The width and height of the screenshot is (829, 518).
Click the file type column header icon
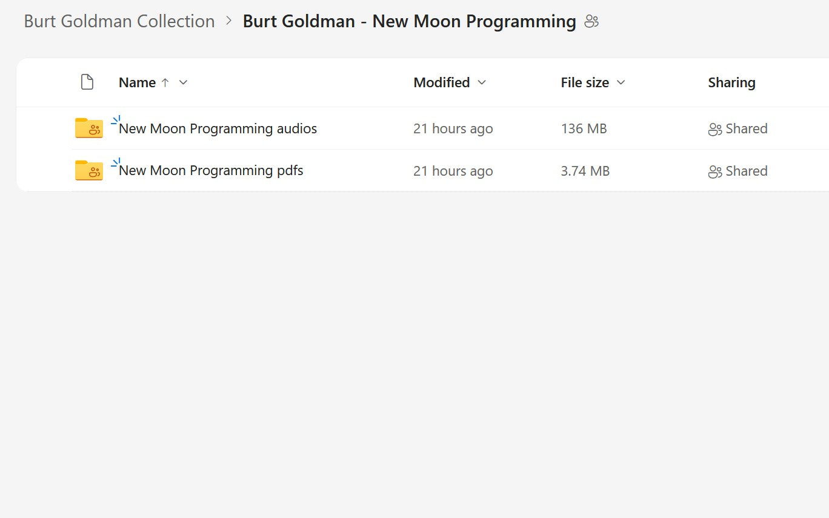(x=87, y=82)
